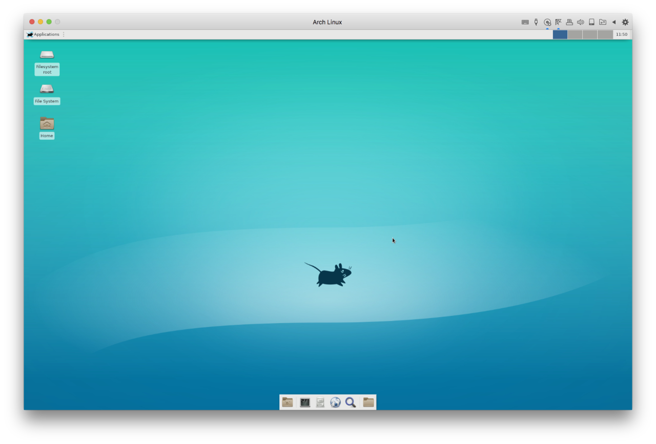Open the Filesystem root desktop icon

[x=47, y=55]
